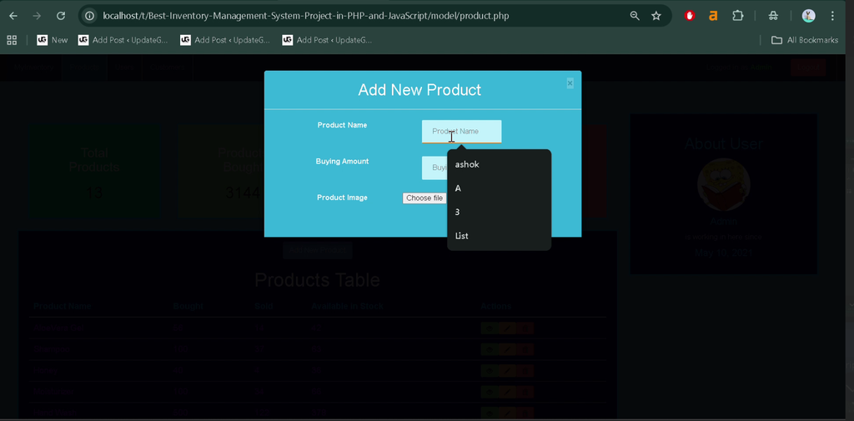Click the 'Product Name' column header
The image size is (854, 421).
[x=62, y=307]
